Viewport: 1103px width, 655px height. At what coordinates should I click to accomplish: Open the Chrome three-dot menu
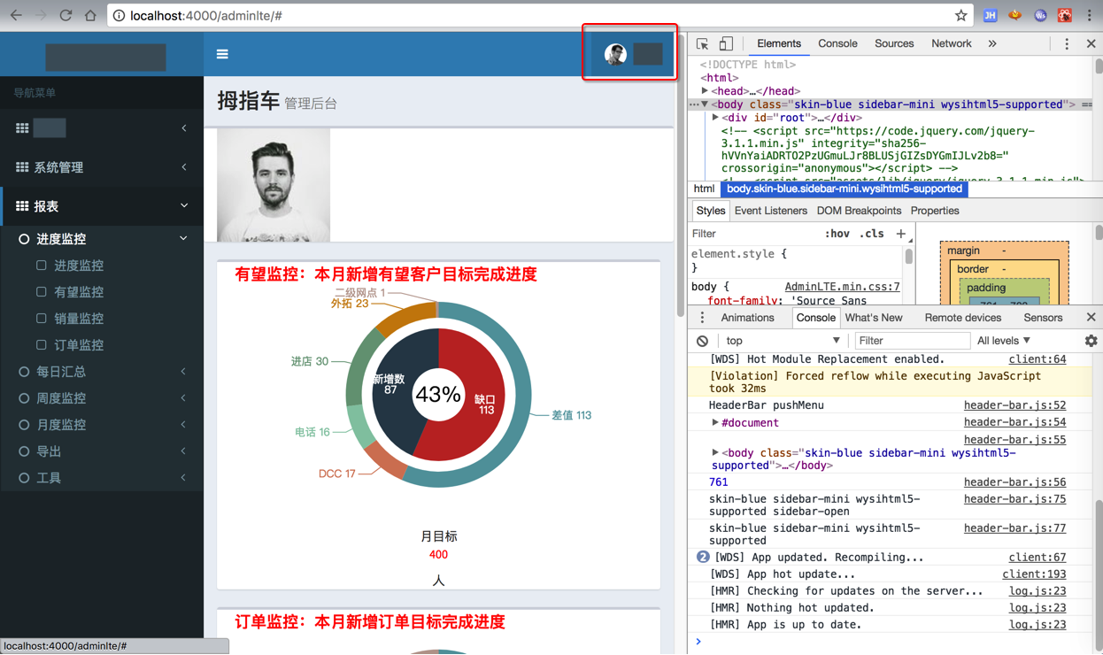[1090, 15]
